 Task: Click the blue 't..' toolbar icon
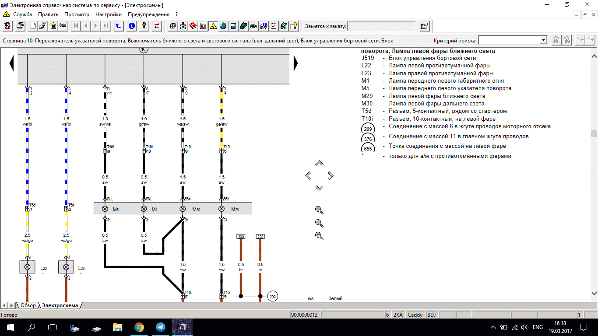(119, 26)
